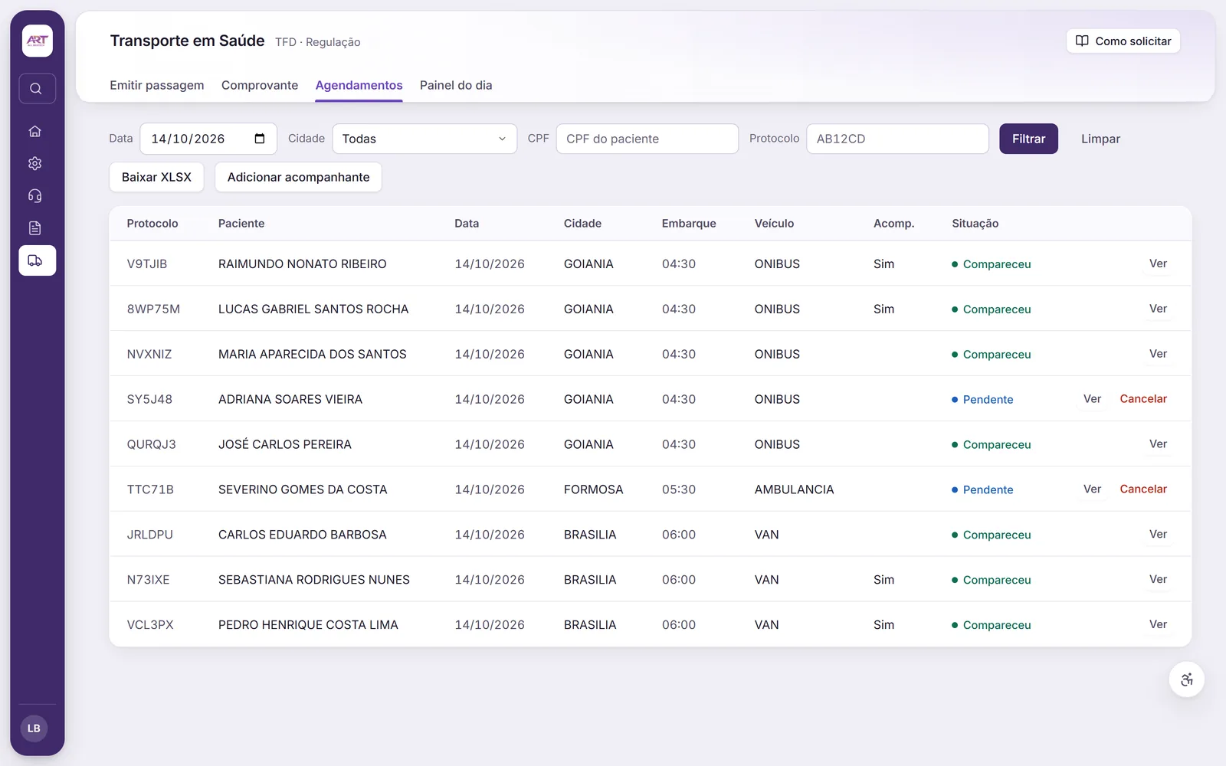Click Ver for ADRIANA SOARES VIEIRA
1226x766 pixels.
[x=1092, y=399]
